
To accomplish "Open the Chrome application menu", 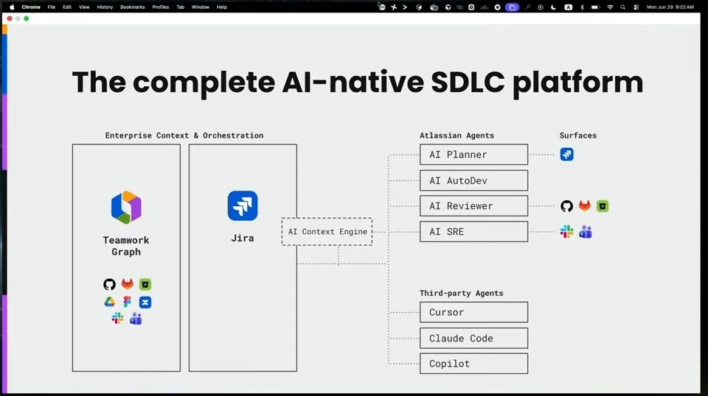I will [x=31, y=7].
